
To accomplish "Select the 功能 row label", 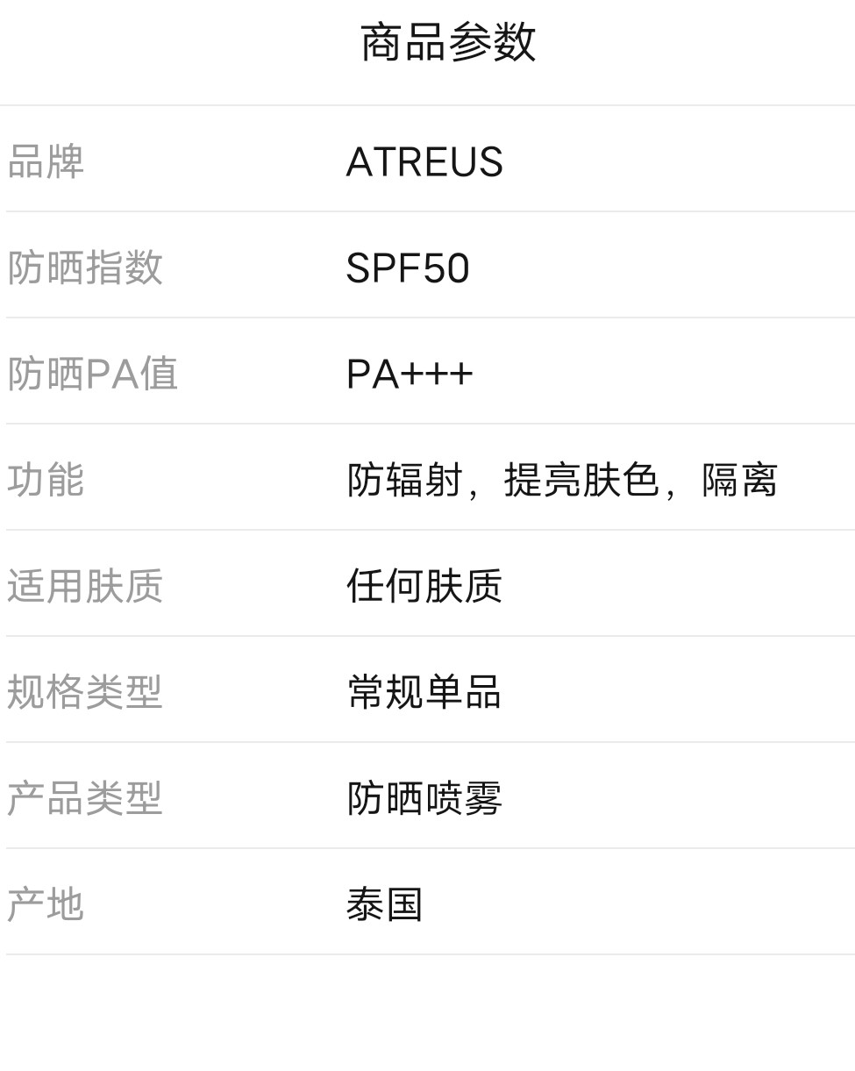I will pos(46,481).
